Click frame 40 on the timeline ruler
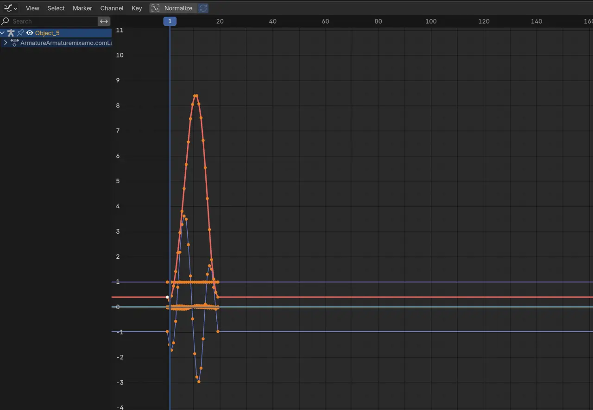Screen dimensions: 593x410 (273, 21)
